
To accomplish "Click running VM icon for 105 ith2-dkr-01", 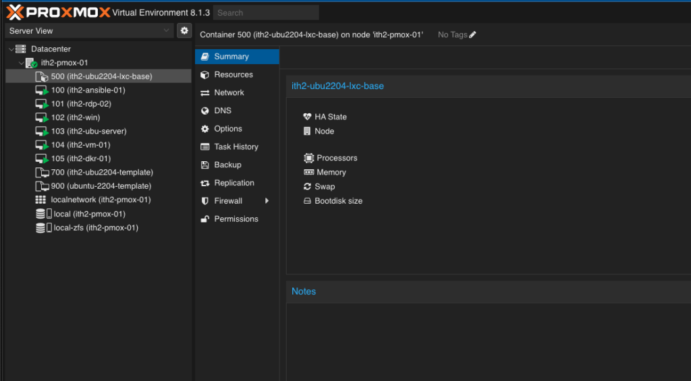I will [x=42, y=158].
